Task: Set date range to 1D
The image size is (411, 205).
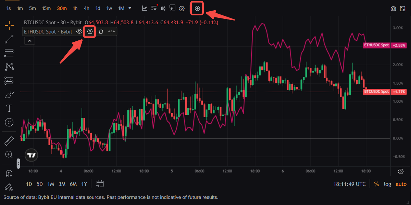Action: point(29,184)
